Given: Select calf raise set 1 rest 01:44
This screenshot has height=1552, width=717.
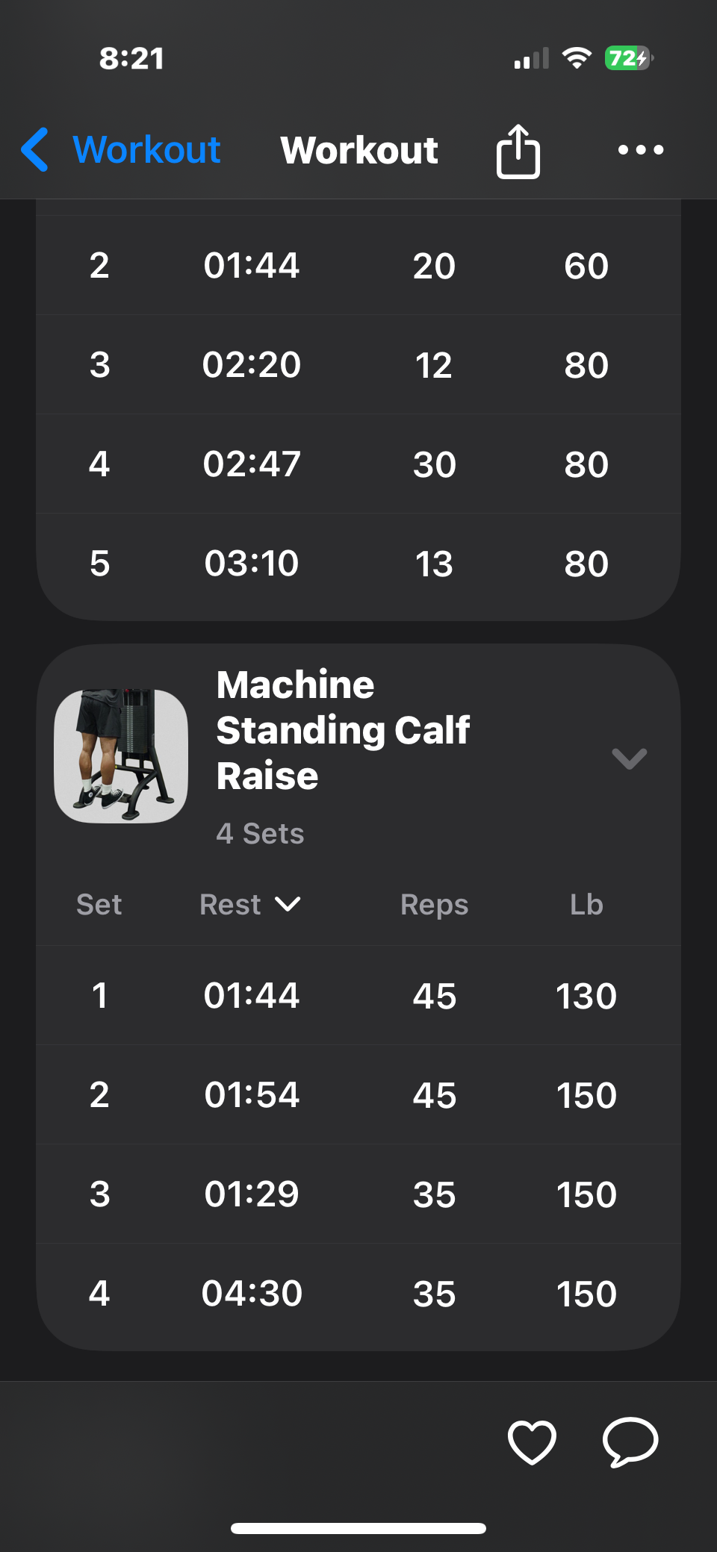Looking at the screenshot, I should click(x=252, y=996).
